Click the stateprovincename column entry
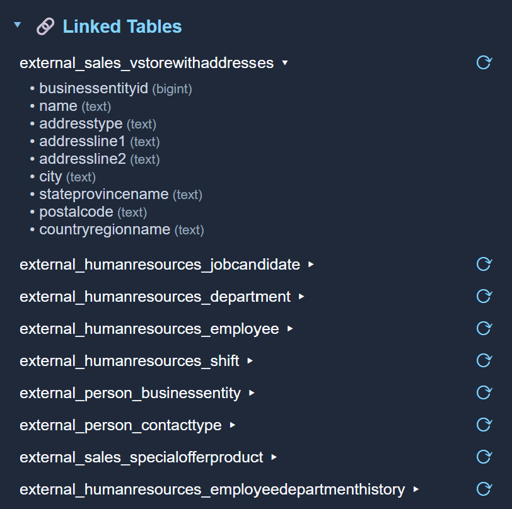 click(103, 194)
